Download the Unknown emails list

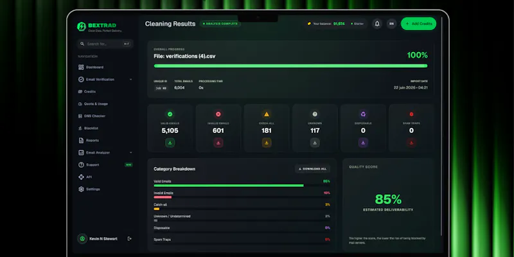[315, 143]
